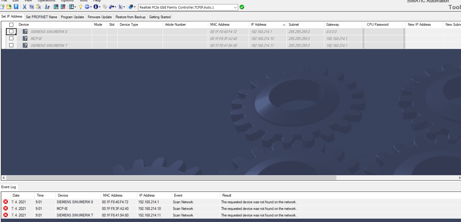Switch to the Set PROFINET Name tab
This screenshot has width=461, height=222.
pyautogui.click(x=41, y=17)
